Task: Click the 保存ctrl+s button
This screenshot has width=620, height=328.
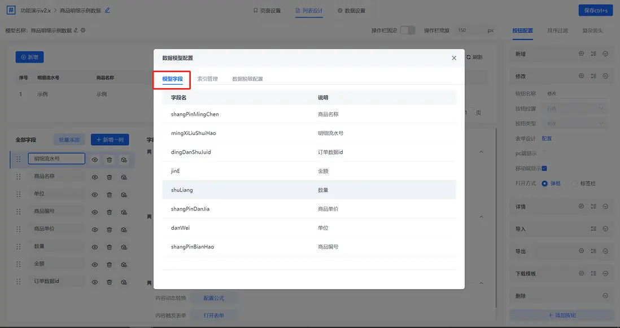Action: click(x=595, y=10)
